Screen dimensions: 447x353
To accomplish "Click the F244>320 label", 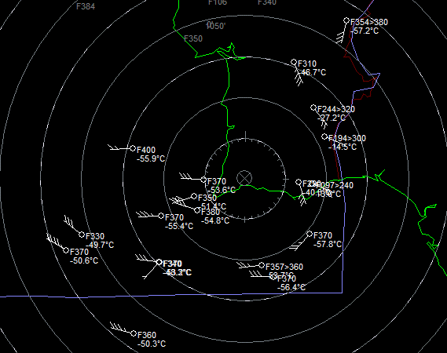I will click(x=336, y=109).
